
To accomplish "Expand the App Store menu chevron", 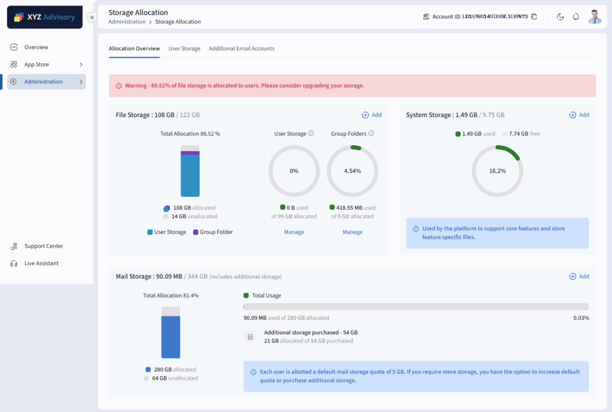I will click(81, 65).
